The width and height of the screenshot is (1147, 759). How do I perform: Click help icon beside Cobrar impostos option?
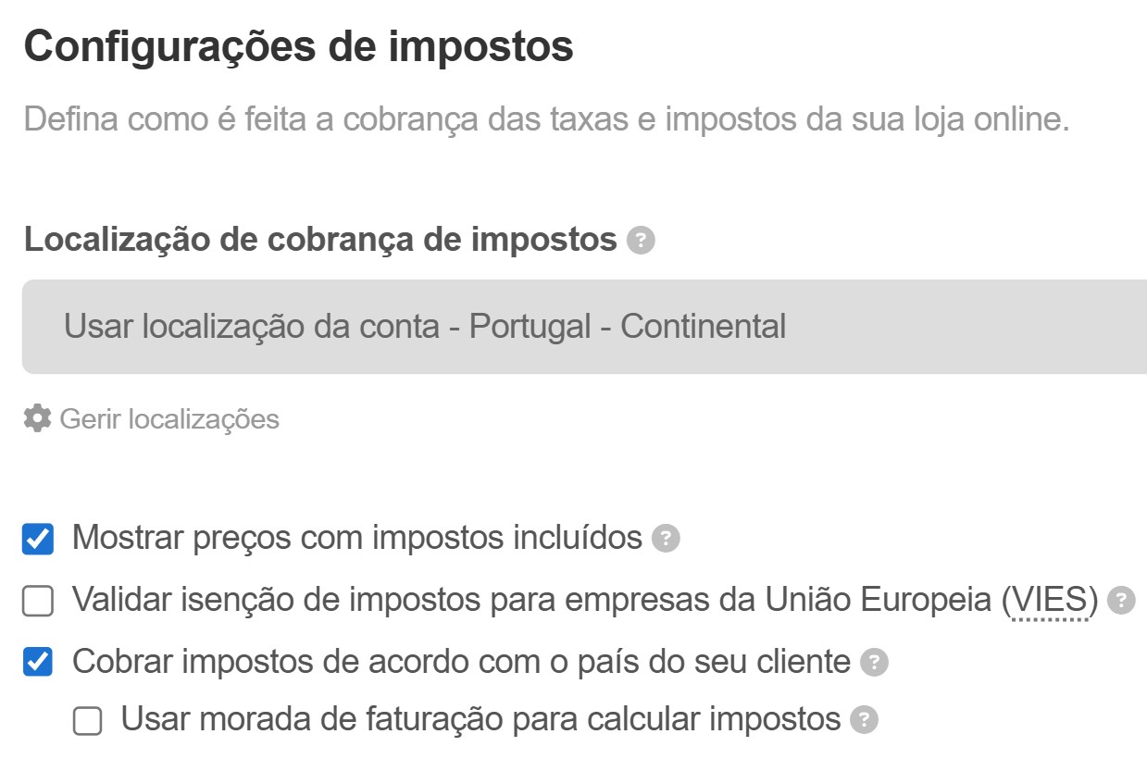click(x=874, y=663)
